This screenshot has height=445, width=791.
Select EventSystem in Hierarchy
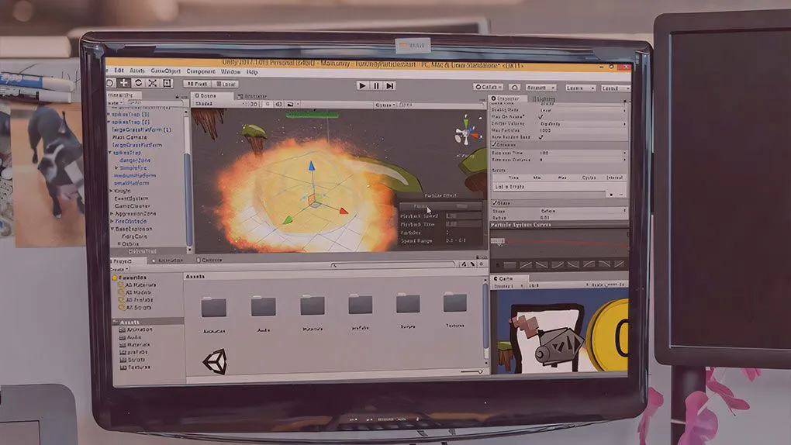pos(131,198)
